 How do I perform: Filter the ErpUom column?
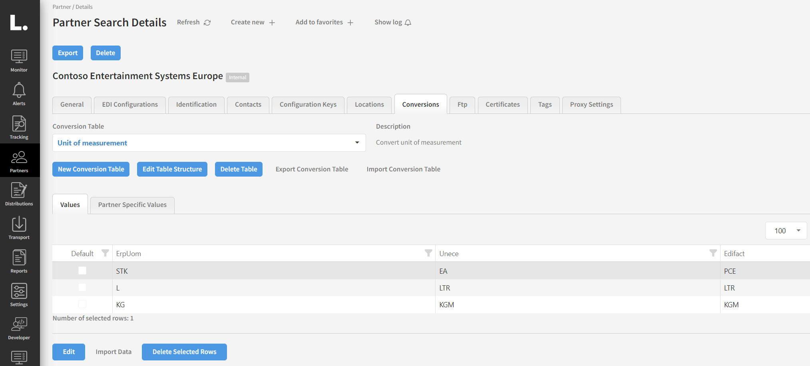[x=428, y=253]
